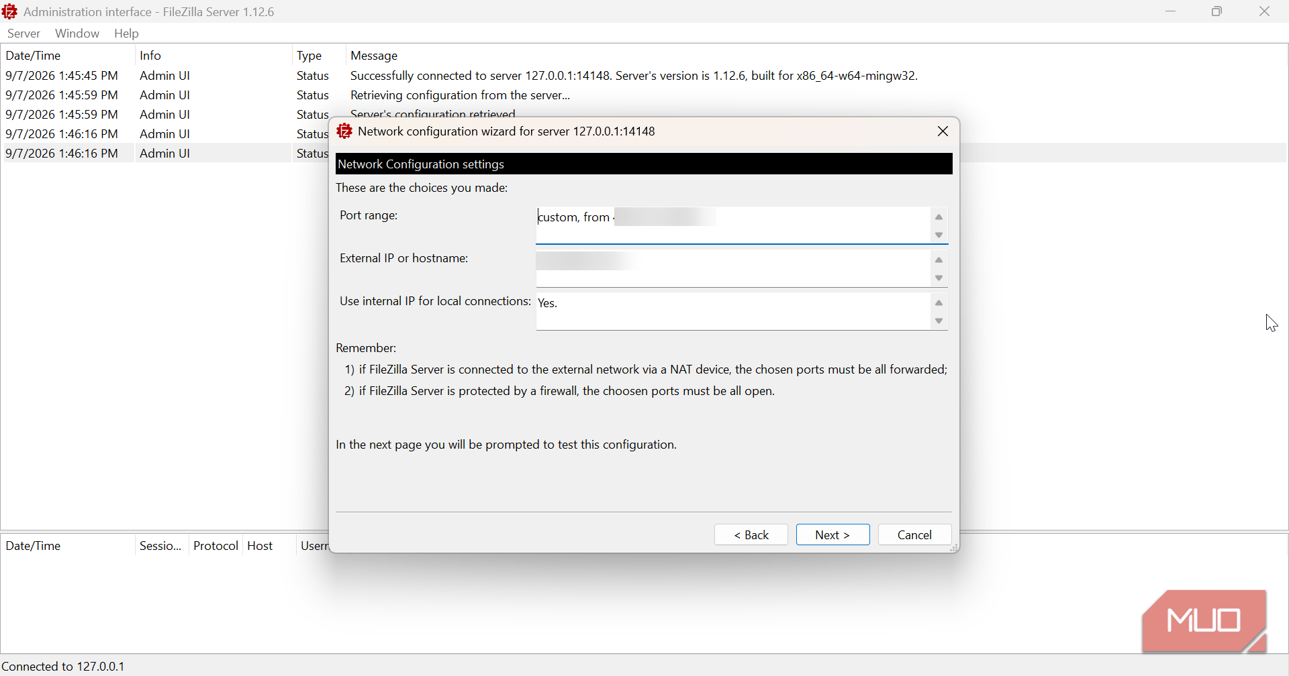1289x676 pixels.
Task: Open the Help menu
Action: 126,34
